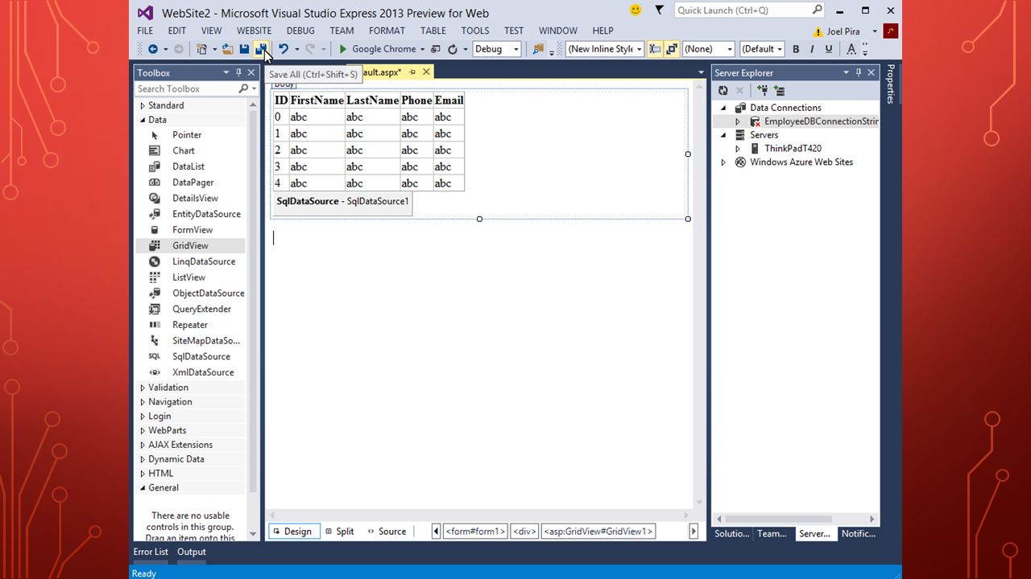Click the single-disk Save toolbar icon

coord(244,49)
